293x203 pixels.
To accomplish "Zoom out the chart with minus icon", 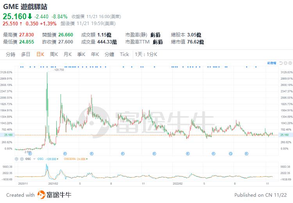I will [x=286, y=63].
